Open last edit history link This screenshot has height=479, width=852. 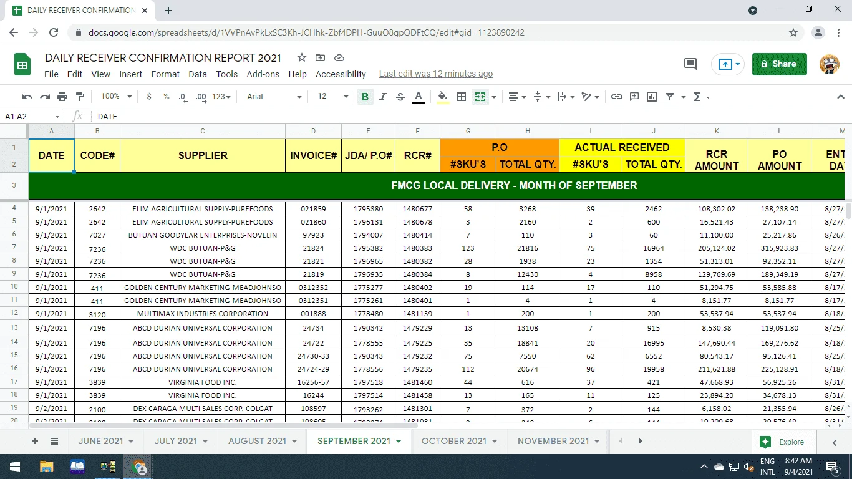point(436,74)
